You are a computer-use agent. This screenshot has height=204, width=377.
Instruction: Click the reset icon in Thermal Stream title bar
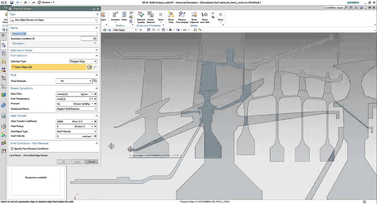[x=94, y=9]
